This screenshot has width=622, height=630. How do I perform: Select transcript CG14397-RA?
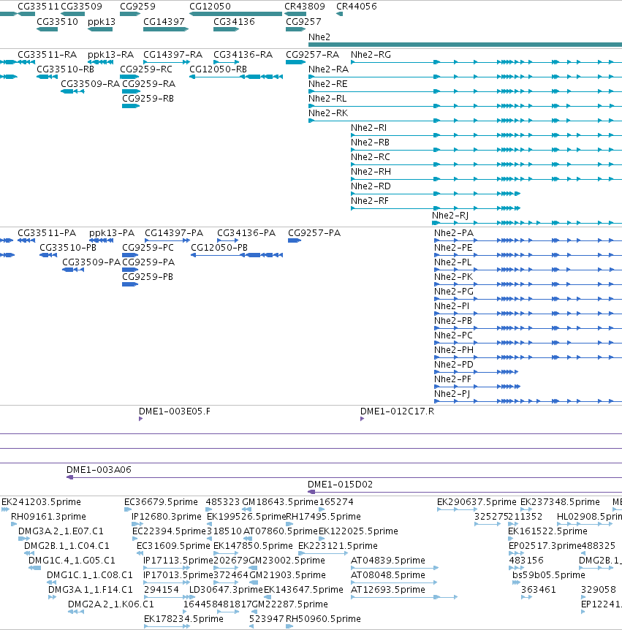pos(172,55)
